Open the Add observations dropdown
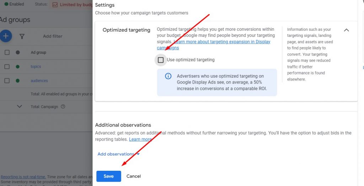The width and height of the screenshot is (364, 186). pyautogui.click(x=118, y=154)
